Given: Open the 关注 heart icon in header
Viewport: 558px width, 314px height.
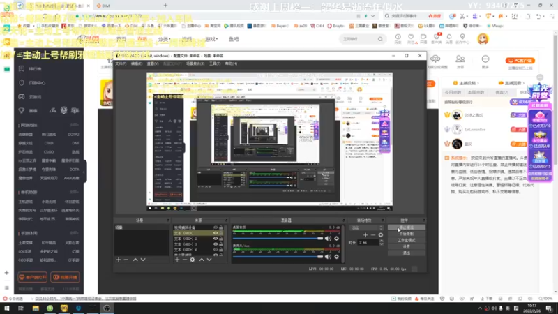Looking at the screenshot, I should tap(411, 38).
